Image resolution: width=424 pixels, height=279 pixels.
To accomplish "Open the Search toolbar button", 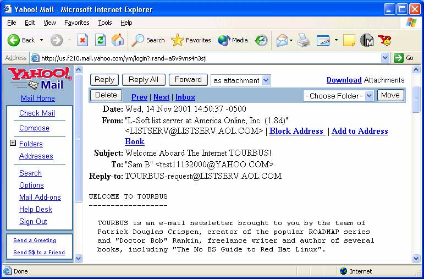I will (148, 40).
